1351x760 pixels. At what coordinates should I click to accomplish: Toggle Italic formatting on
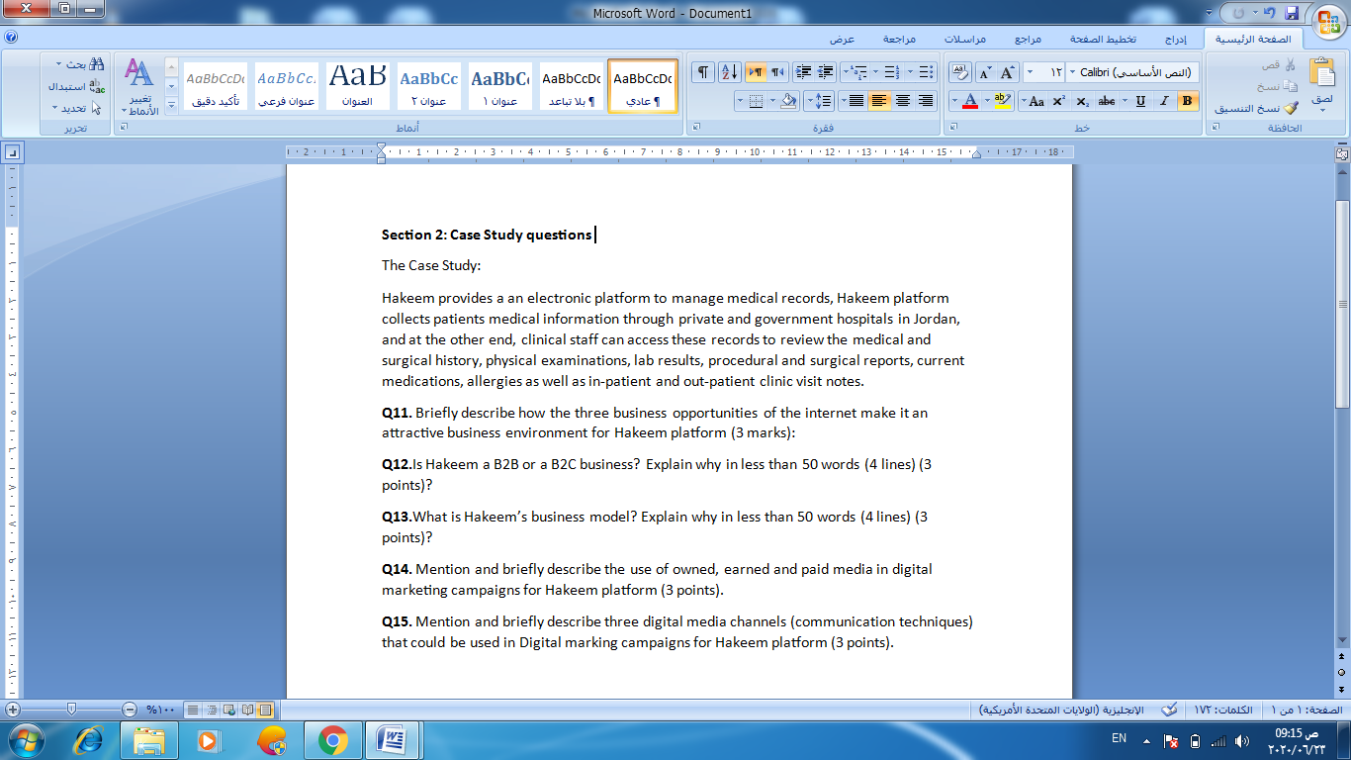point(1162,100)
